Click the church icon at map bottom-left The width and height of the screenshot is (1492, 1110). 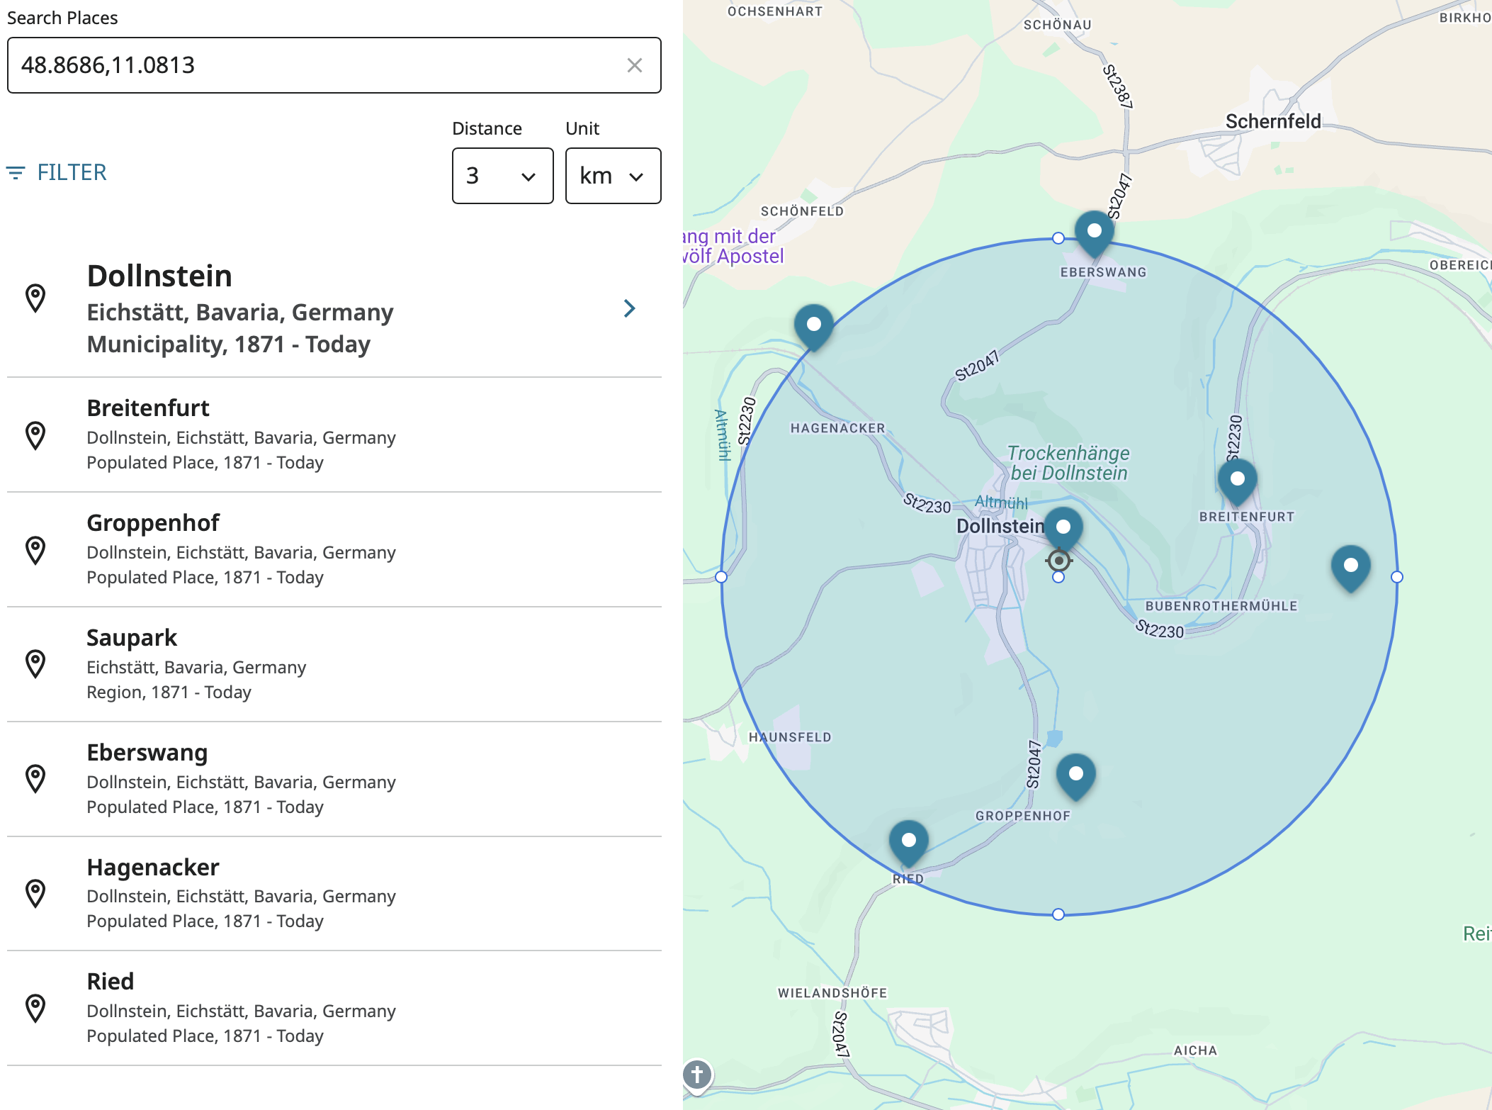click(x=697, y=1075)
